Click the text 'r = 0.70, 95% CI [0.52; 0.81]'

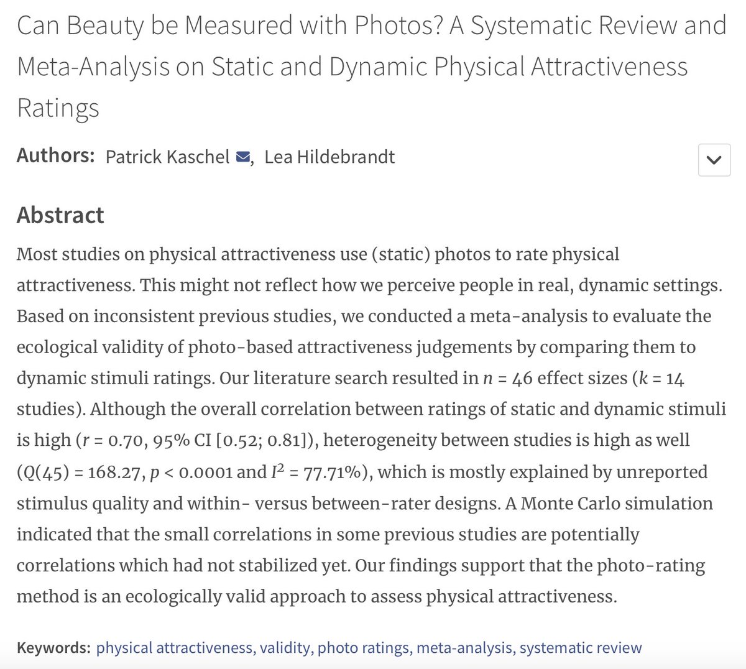(195, 440)
